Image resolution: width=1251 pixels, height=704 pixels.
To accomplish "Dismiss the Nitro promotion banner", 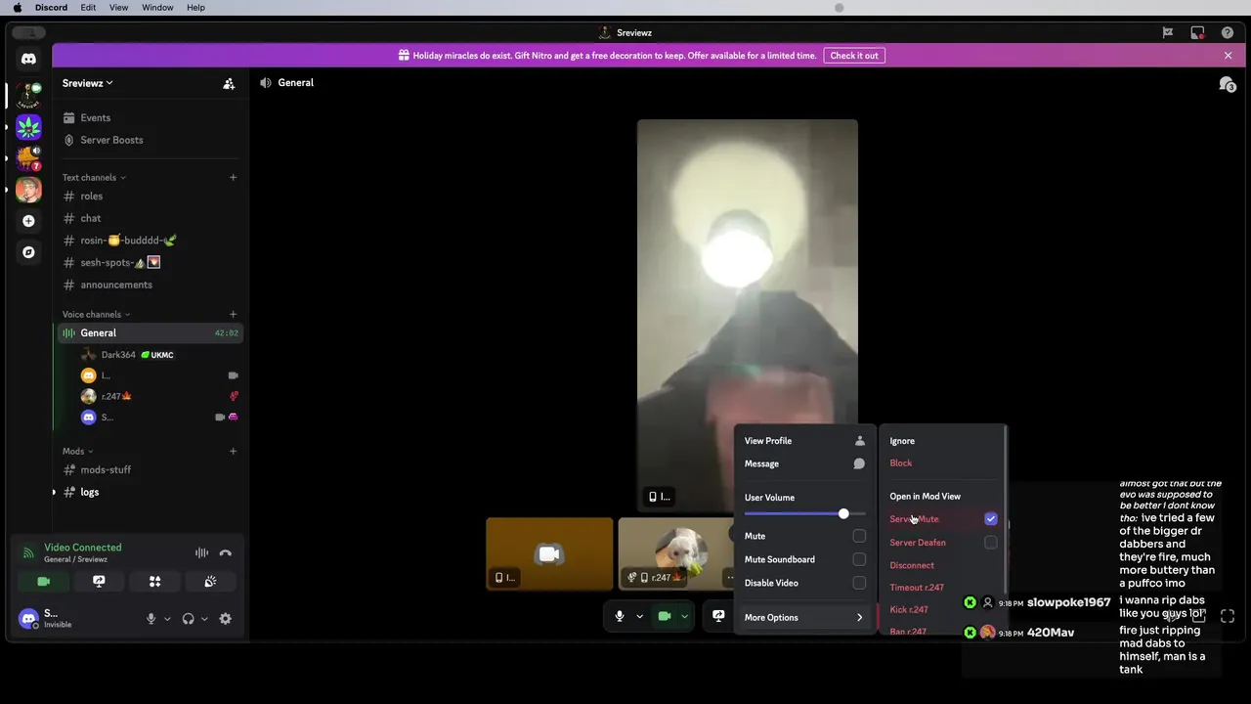I will pos(1229,56).
